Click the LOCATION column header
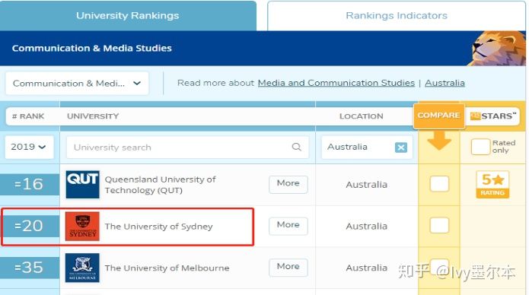The width and height of the screenshot is (529, 295). click(361, 116)
